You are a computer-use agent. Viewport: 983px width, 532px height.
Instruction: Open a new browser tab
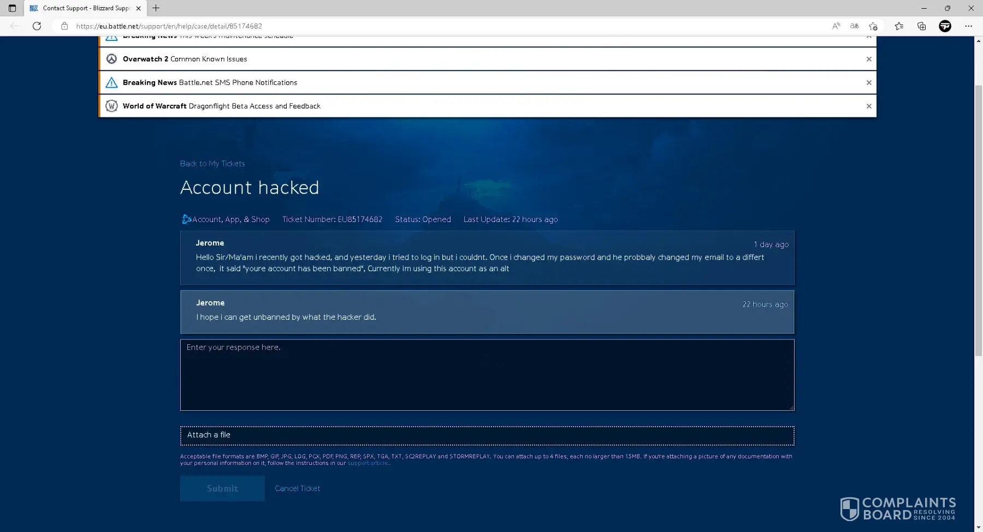(x=156, y=8)
